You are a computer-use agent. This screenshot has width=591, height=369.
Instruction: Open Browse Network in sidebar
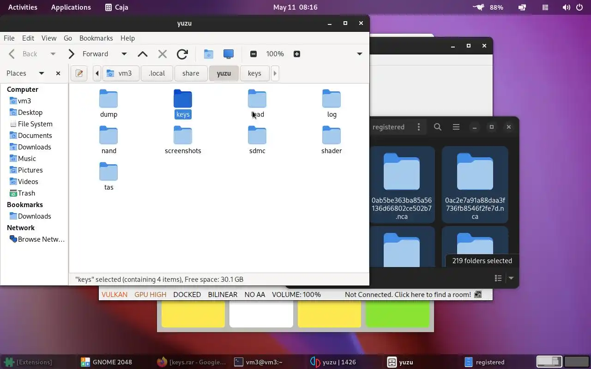[41, 239]
